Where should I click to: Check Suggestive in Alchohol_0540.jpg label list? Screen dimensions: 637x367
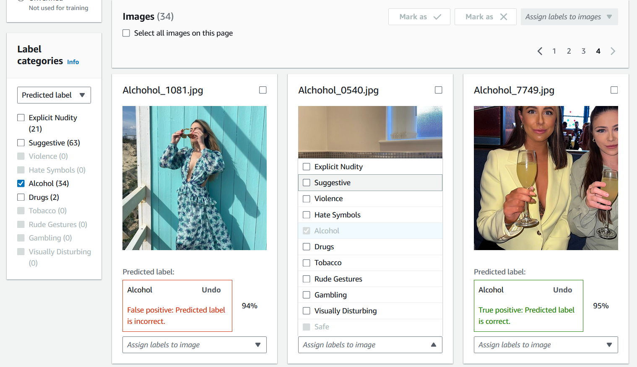pyautogui.click(x=306, y=183)
